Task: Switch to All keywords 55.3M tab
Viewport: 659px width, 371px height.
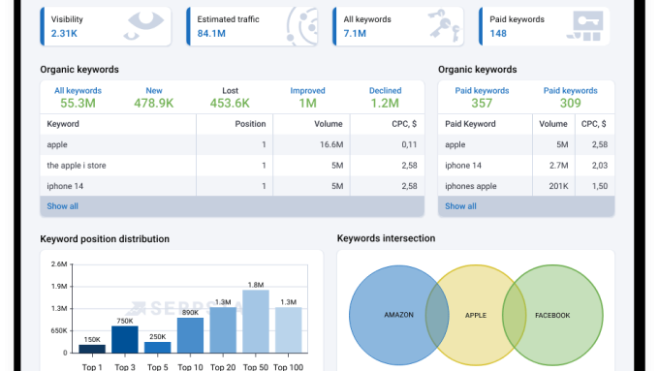Action: pyautogui.click(x=78, y=98)
